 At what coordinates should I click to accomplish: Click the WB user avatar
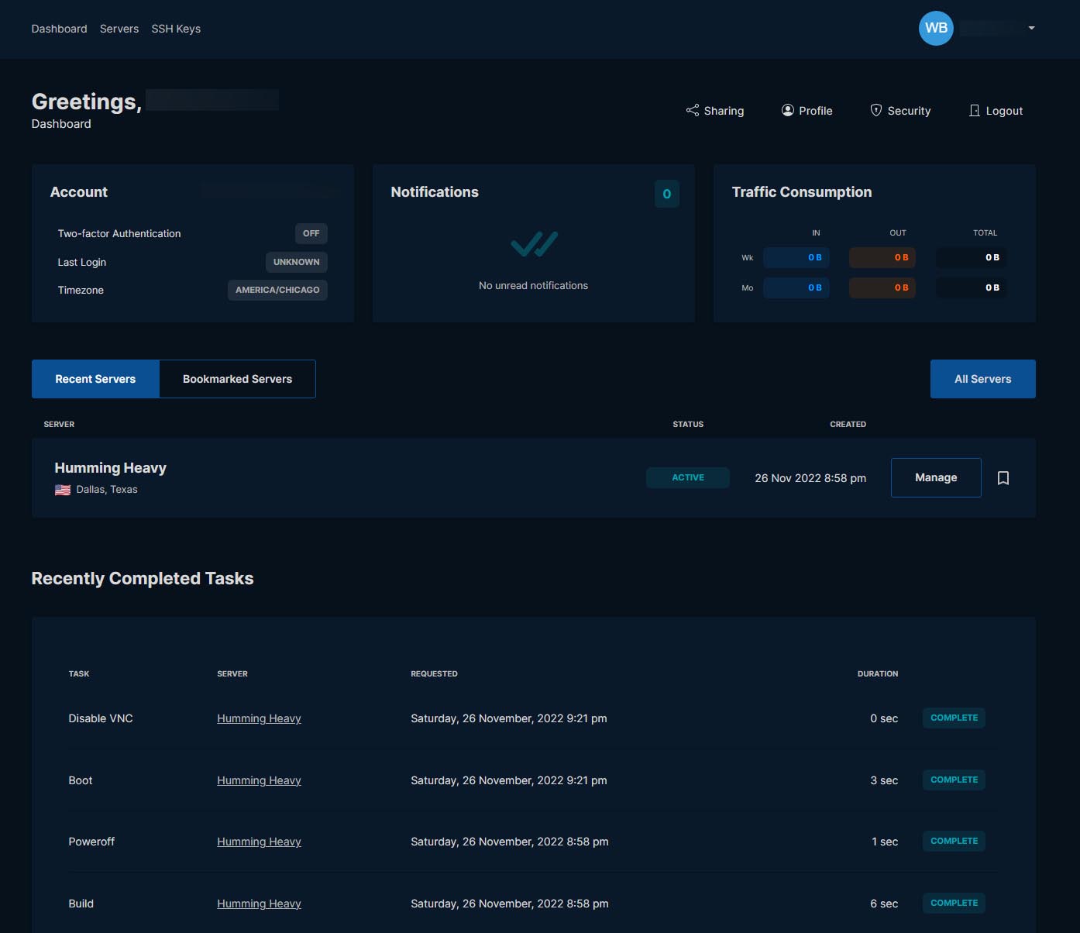(x=935, y=28)
